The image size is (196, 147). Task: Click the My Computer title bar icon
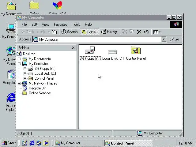click(x=19, y=17)
